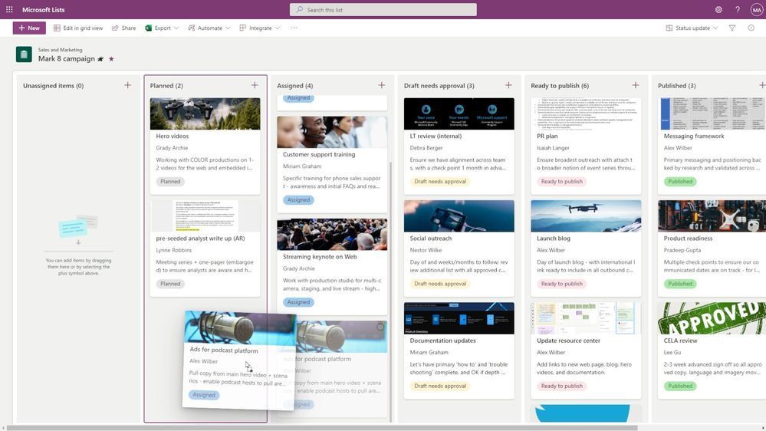Click the 'Draft needs approval (3)' column header
Screen dimensions: 766x431
click(x=439, y=86)
